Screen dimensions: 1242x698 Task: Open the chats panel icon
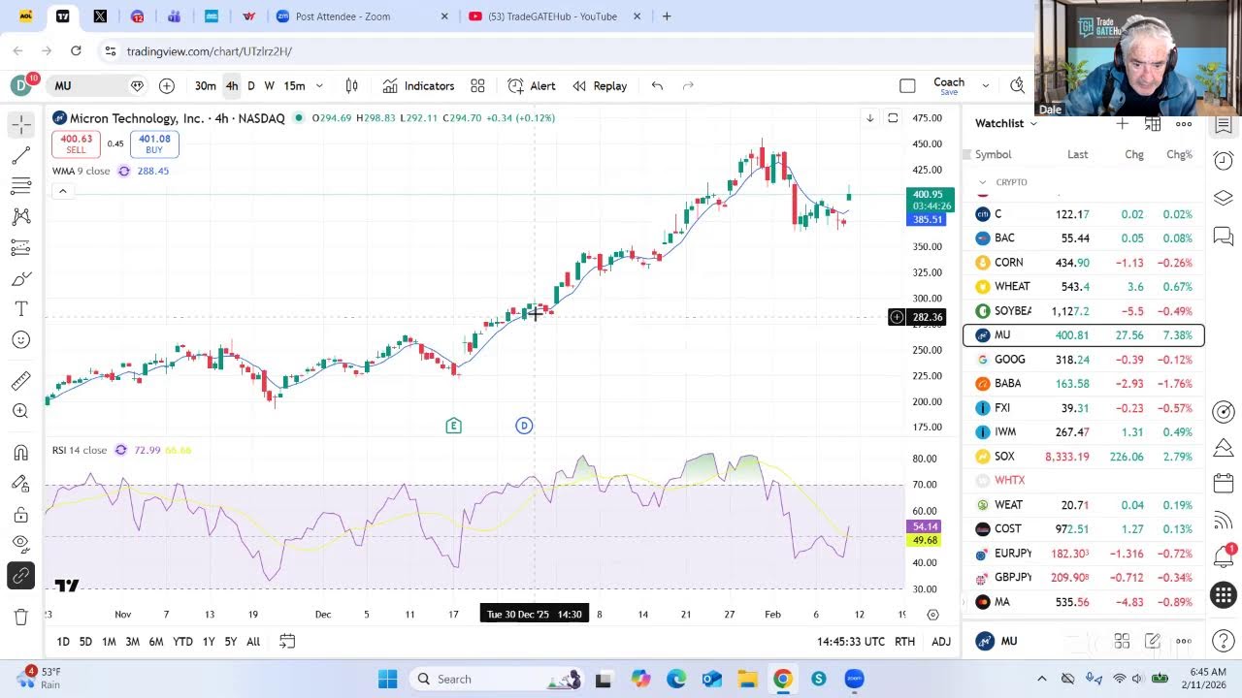coord(1224,237)
